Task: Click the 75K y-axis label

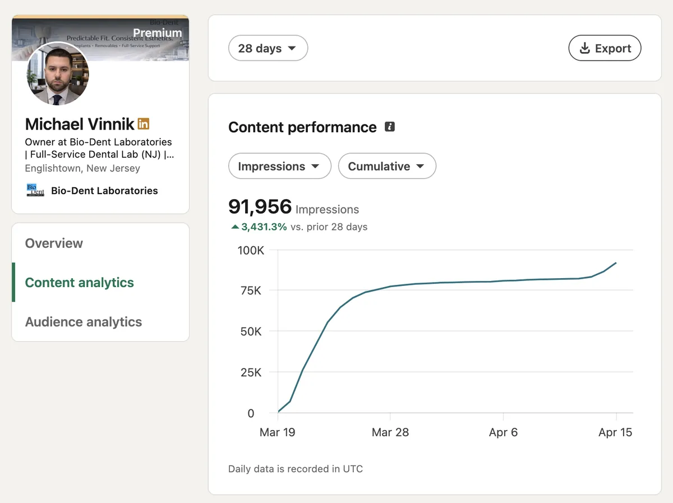Action: pos(251,291)
